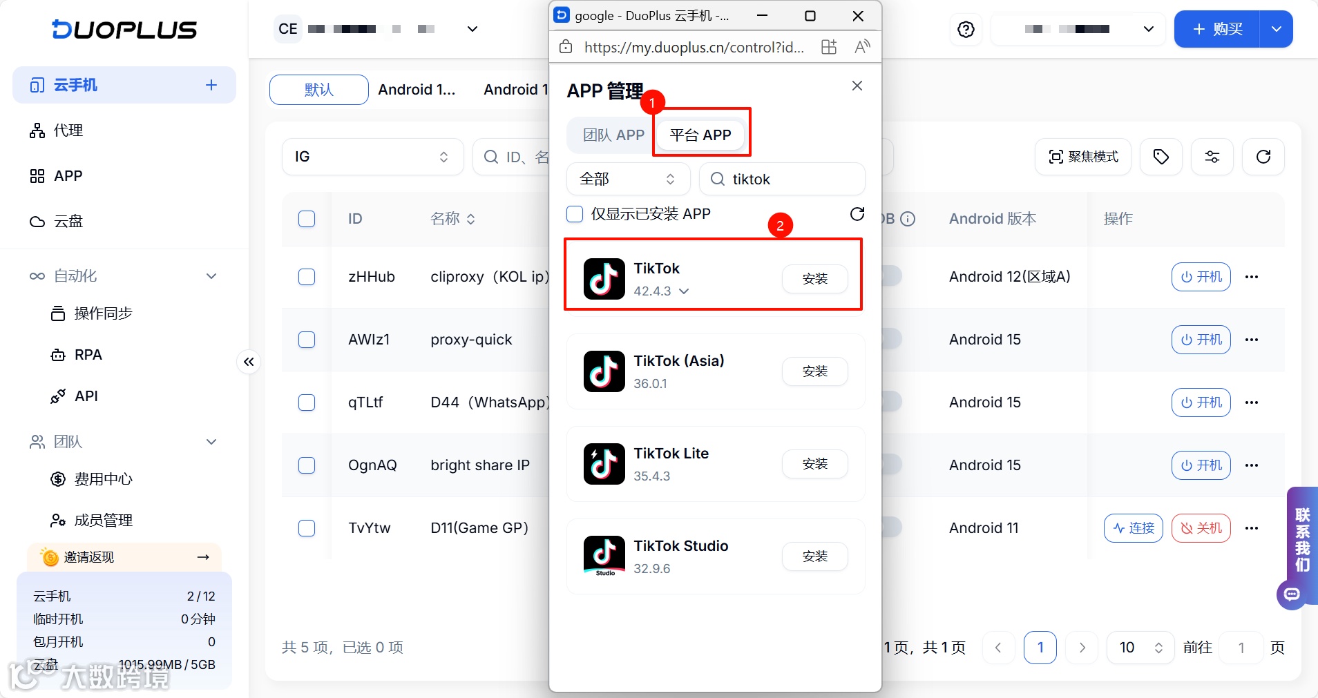The height and width of the screenshot is (698, 1318).
Task: Click the TikTok (Asia) app icon
Action: (604, 371)
